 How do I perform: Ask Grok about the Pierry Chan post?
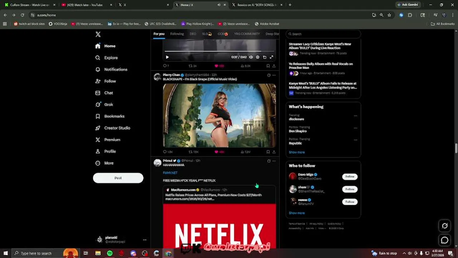pyautogui.click(x=269, y=75)
